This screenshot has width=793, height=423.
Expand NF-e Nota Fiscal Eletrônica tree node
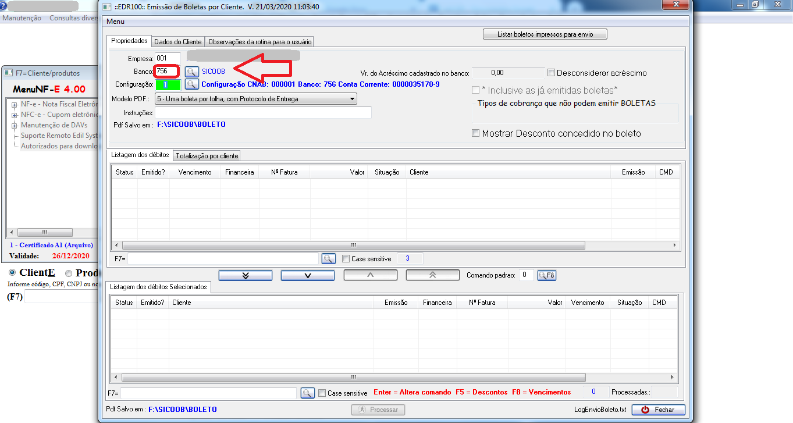click(x=14, y=104)
